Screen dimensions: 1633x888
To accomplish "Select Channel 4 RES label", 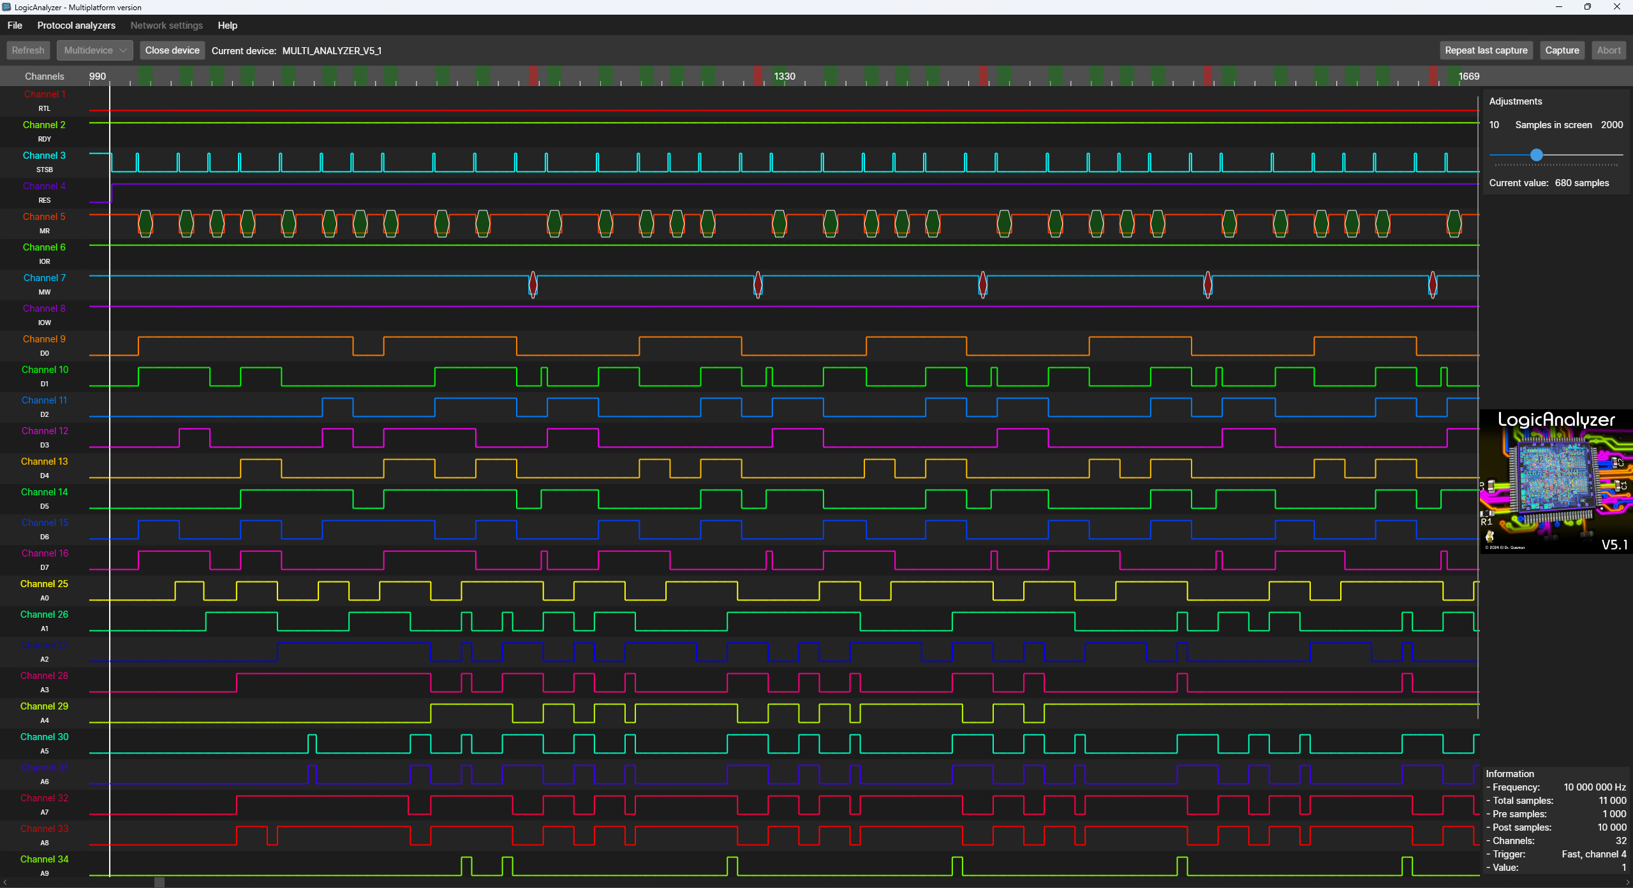I will [45, 193].
